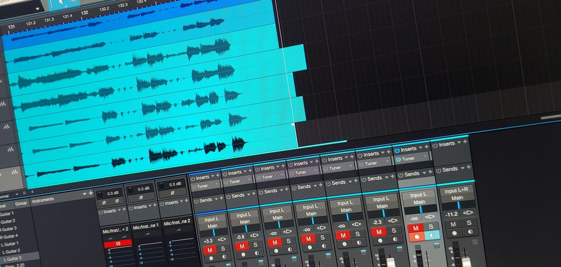Open the Normal dropdown arrow

pos(17,195)
